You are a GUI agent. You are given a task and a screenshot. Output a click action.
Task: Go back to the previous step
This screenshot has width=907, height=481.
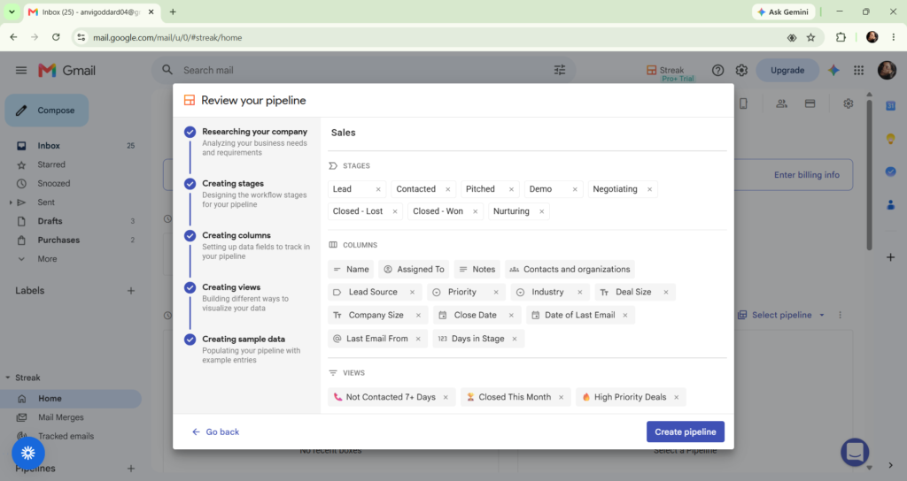[x=216, y=431]
